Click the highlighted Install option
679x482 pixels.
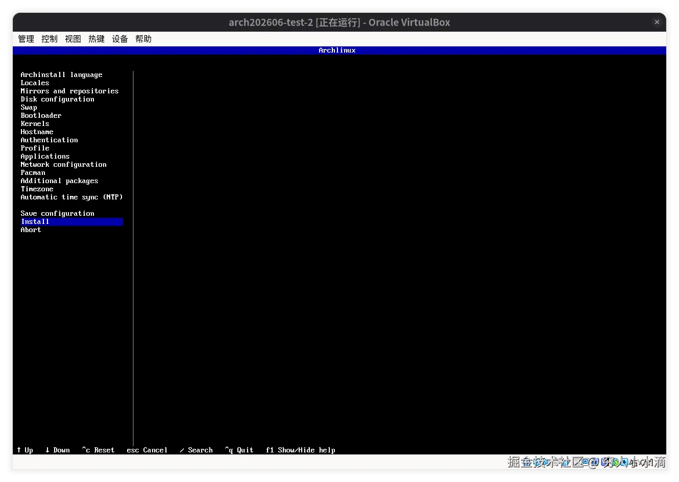point(71,222)
